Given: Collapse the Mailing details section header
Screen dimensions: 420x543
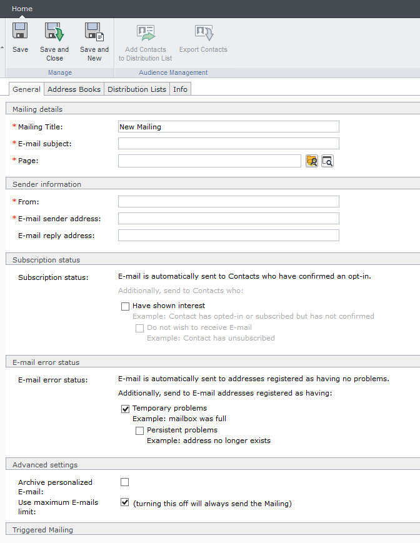Looking at the screenshot, I should (212, 109).
